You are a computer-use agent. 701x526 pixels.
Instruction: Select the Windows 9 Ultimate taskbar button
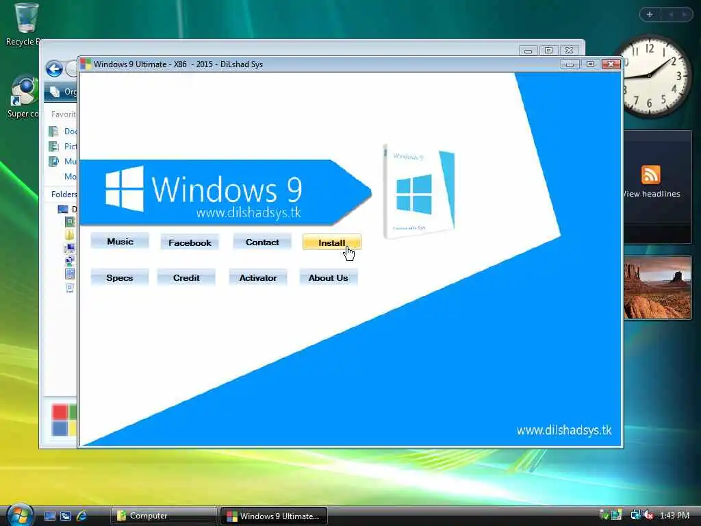point(274,516)
